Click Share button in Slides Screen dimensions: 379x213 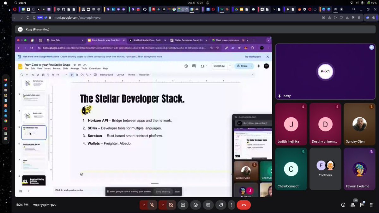(x=243, y=66)
